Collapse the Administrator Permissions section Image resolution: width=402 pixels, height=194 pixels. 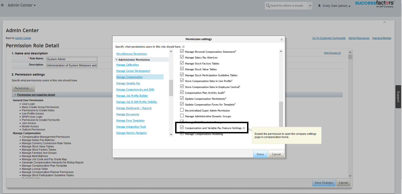(x=117, y=60)
